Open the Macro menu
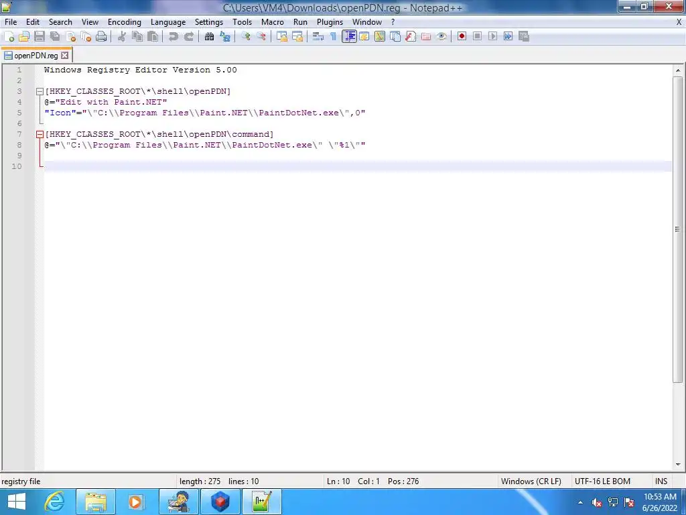686x515 pixels. pos(273,22)
